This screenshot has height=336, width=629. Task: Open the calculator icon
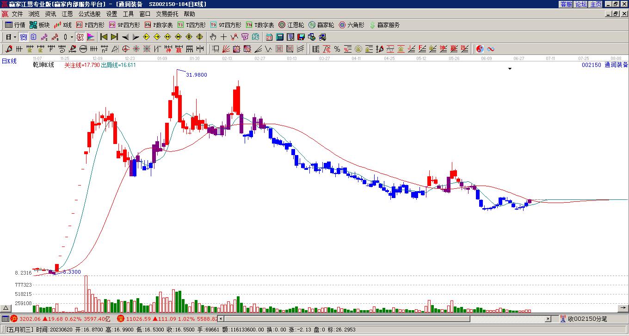click(x=280, y=37)
